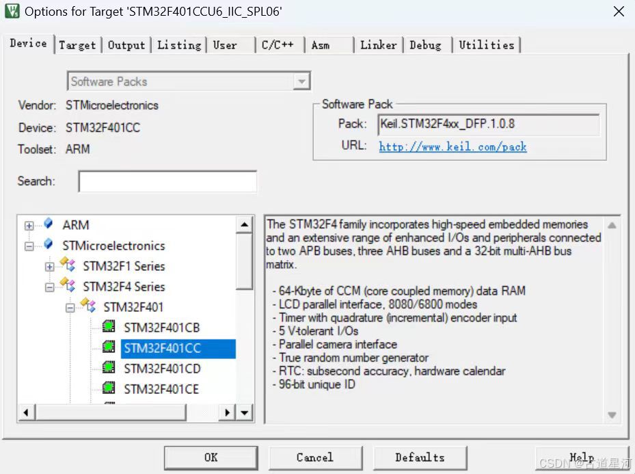Click the uVision icon in title bar
Screen dimensions: 635x474
(12, 11)
